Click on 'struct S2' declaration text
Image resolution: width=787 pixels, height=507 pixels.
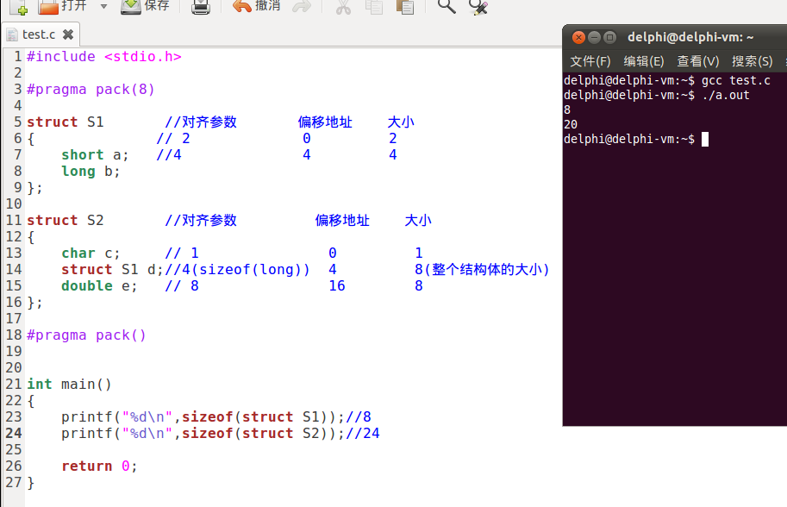point(66,221)
